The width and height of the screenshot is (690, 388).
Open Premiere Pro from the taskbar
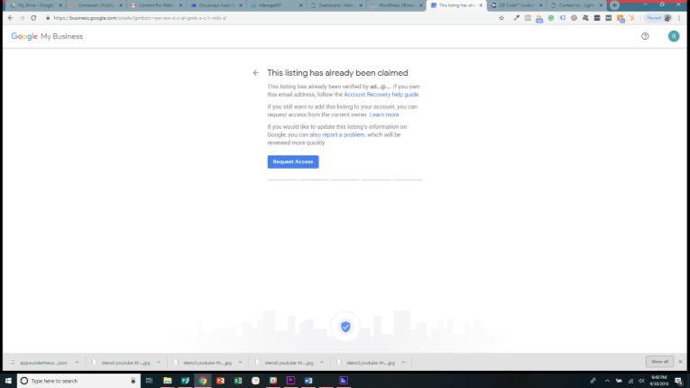(x=290, y=381)
